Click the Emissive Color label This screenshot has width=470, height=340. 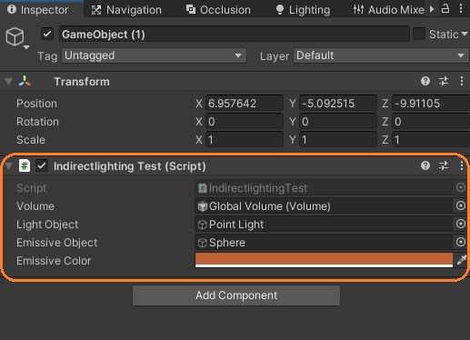click(x=54, y=261)
